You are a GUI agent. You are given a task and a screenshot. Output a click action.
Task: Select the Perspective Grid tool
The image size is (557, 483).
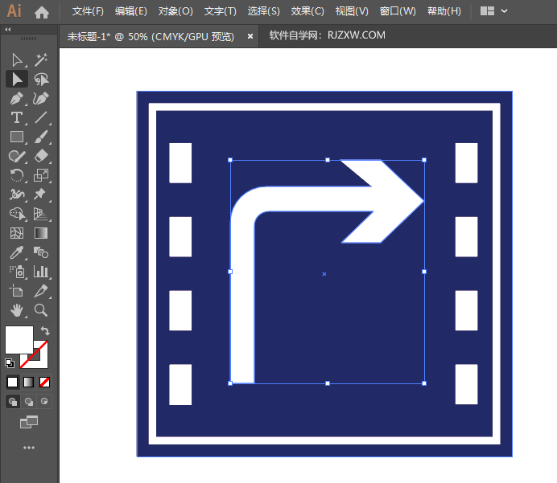pyautogui.click(x=41, y=214)
